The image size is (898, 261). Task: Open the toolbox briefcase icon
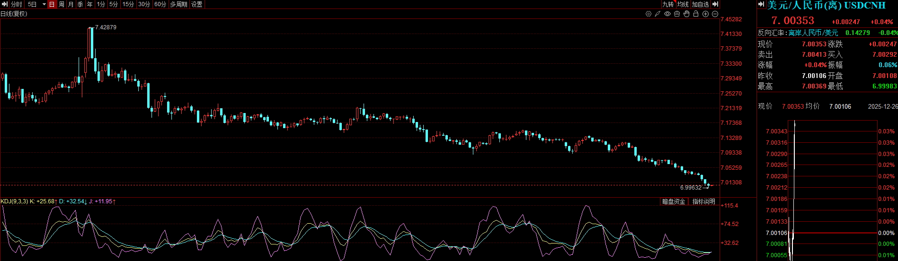click(677, 14)
